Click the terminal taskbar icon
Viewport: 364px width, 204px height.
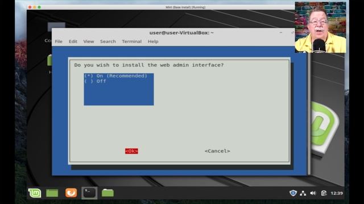click(89, 193)
